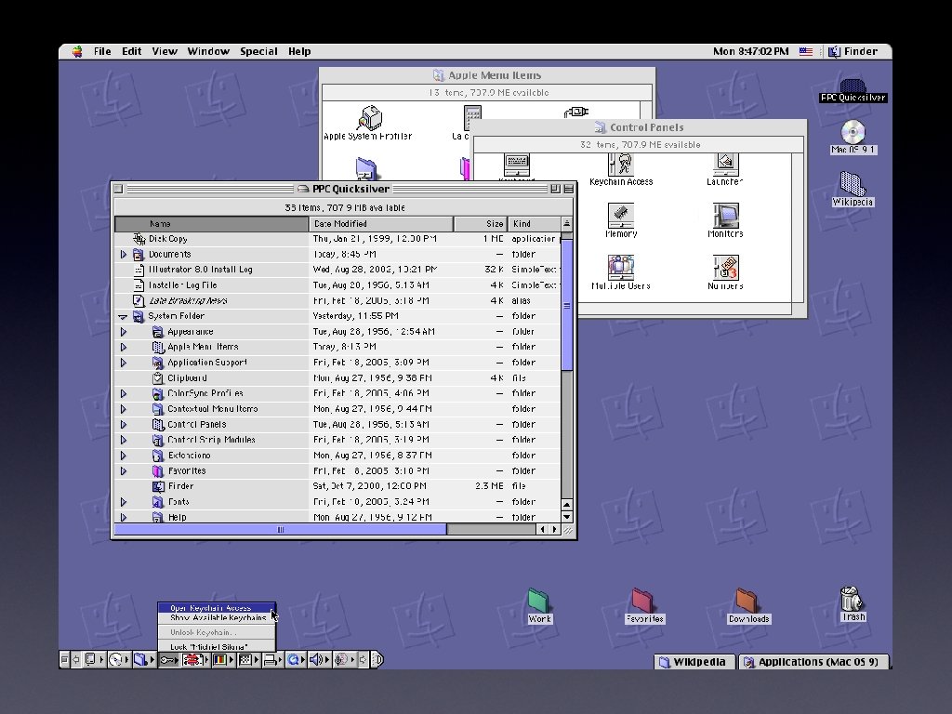Sort the list by Date Modified column header
The image size is (952, 714).
[x=381, y=224]
